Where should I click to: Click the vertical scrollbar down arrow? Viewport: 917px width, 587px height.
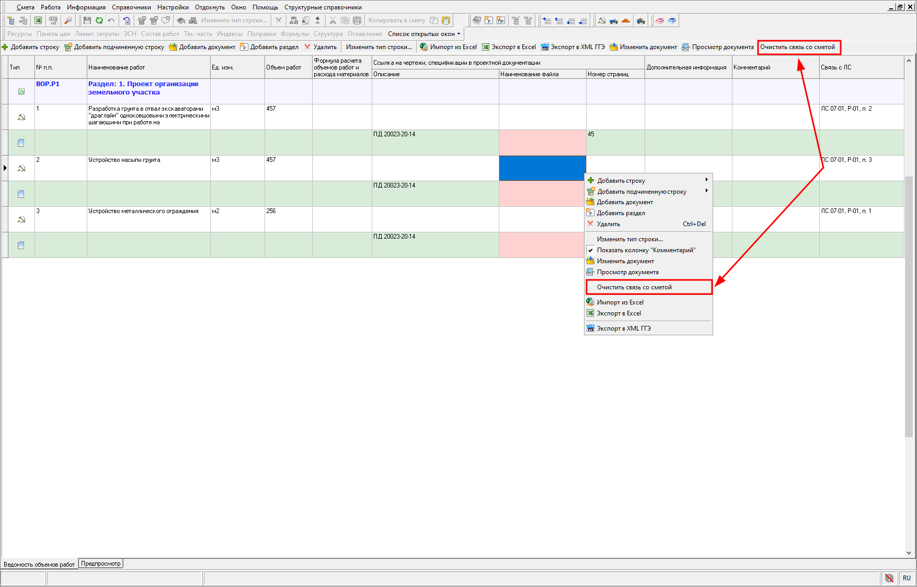point(909,553)
